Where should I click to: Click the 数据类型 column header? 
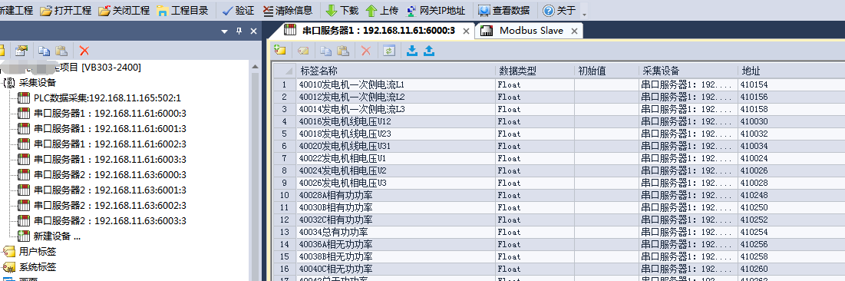coord(535,71)
